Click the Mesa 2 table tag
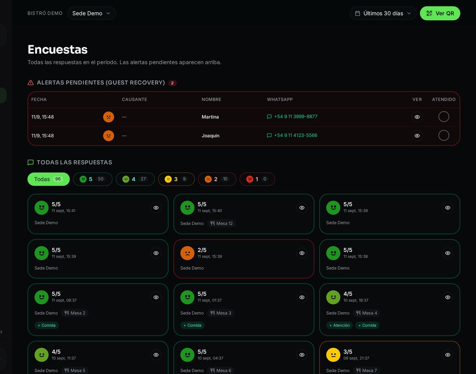The width and height of the screenshot is (476, 374). coord(75,313)
